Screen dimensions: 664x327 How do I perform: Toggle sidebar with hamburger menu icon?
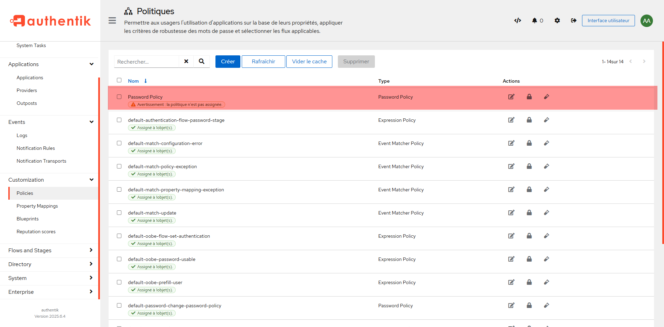tap(112, 20)
